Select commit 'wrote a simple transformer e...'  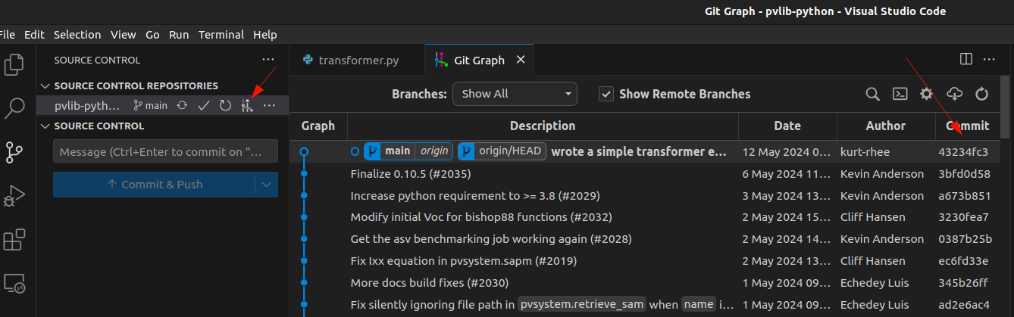click(639, 151)
